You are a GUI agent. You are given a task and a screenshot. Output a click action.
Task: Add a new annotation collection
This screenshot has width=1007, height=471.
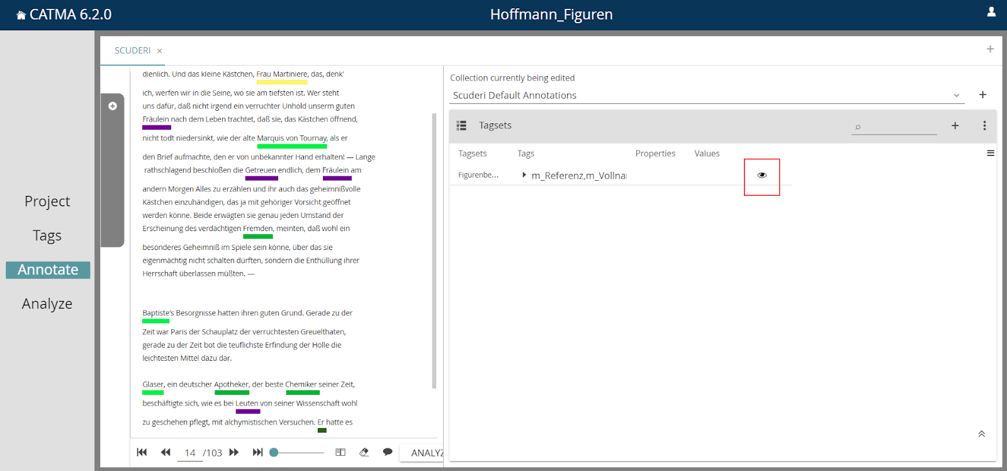(982, 94)
